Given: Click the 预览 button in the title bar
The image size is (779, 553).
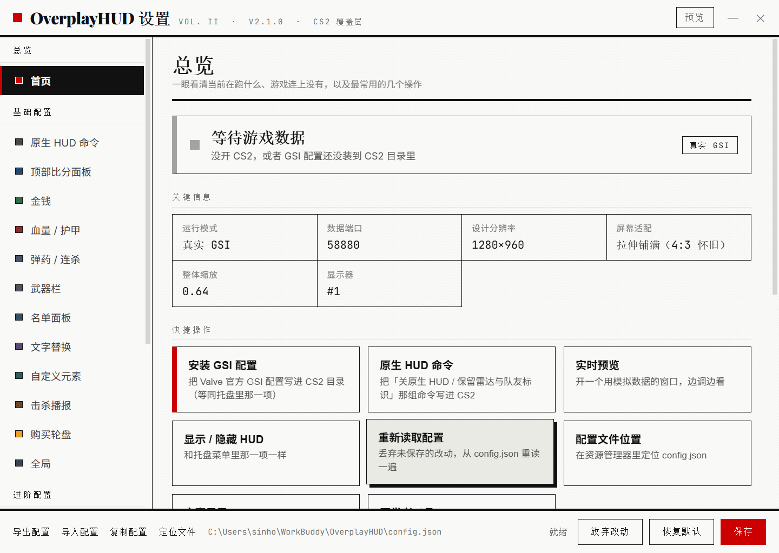Looking at the screenshot, I should [x=695, y=18].
